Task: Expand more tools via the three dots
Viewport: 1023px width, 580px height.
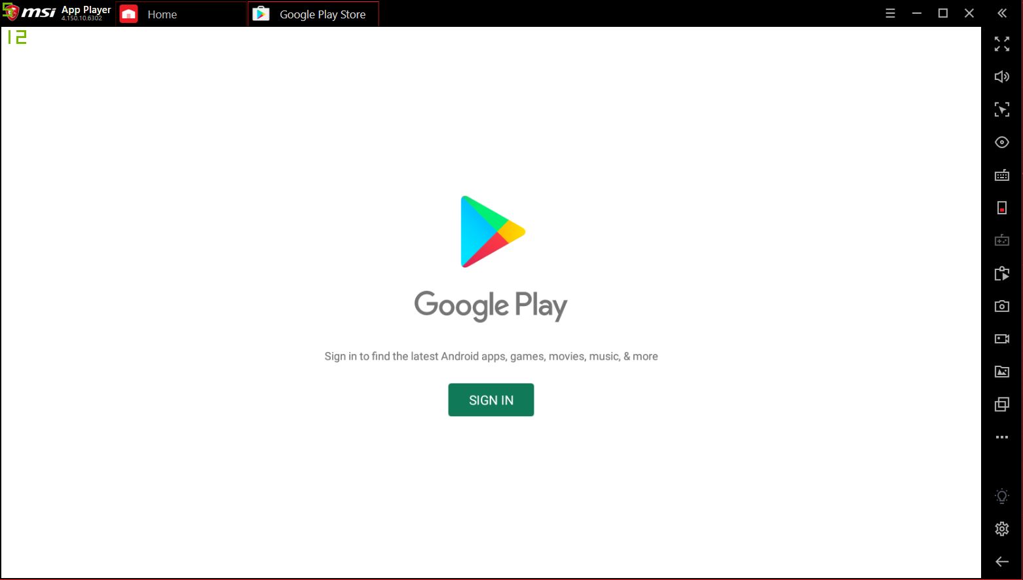Action: 1001,437
